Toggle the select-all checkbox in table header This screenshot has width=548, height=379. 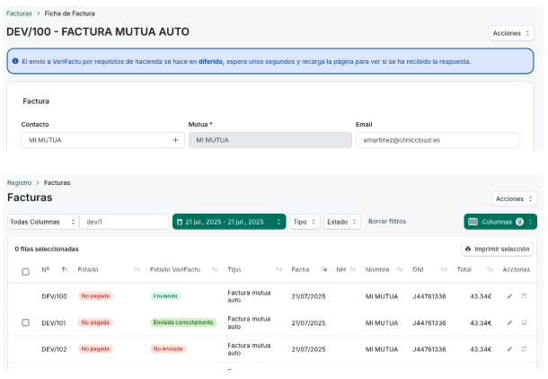[25, 270]
